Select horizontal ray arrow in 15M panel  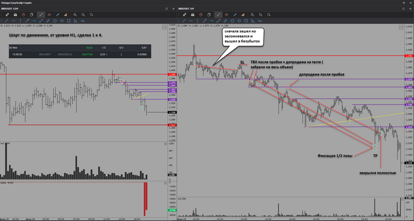point(34,21)
